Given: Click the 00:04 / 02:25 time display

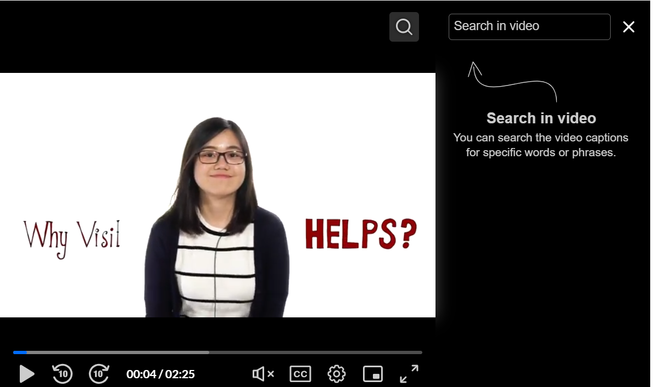Looking at the screenshot, I should point(160,374).
